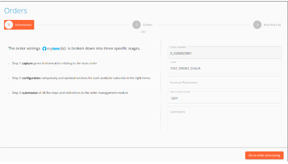Click the Label field with TEST_ORDER_GIULIA
This screenshot has width=288, height=164.
pyautogui.click(x=224, y=67)
